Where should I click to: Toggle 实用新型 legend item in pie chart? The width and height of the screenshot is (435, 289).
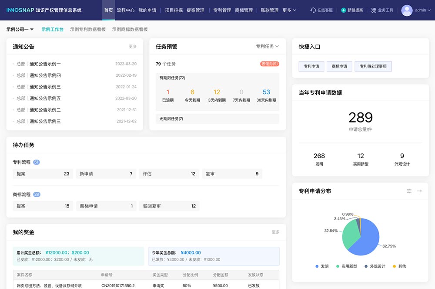346,266
